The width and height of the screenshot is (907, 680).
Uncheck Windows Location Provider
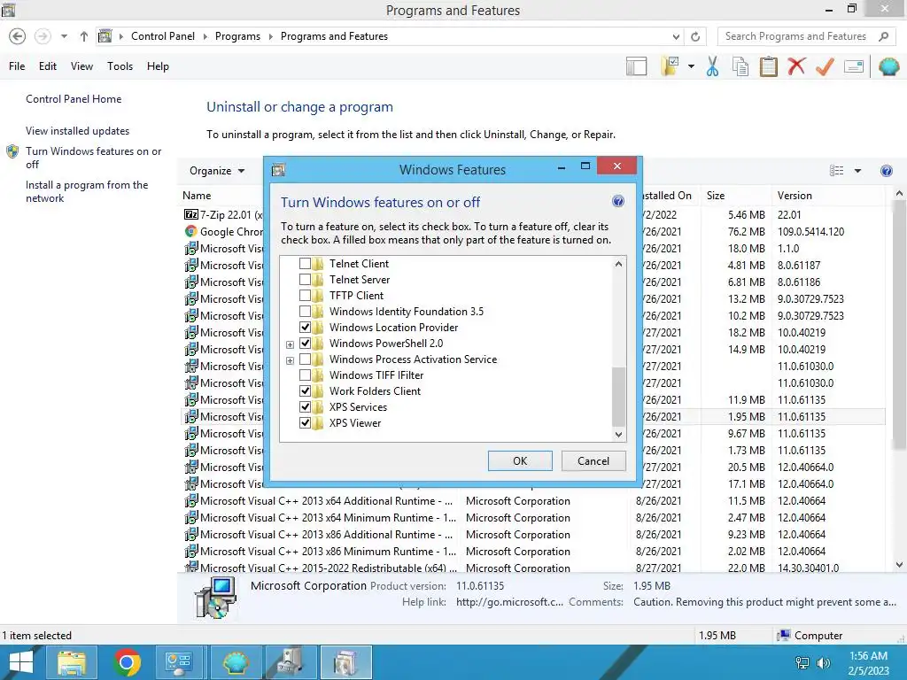click(305, 328)
